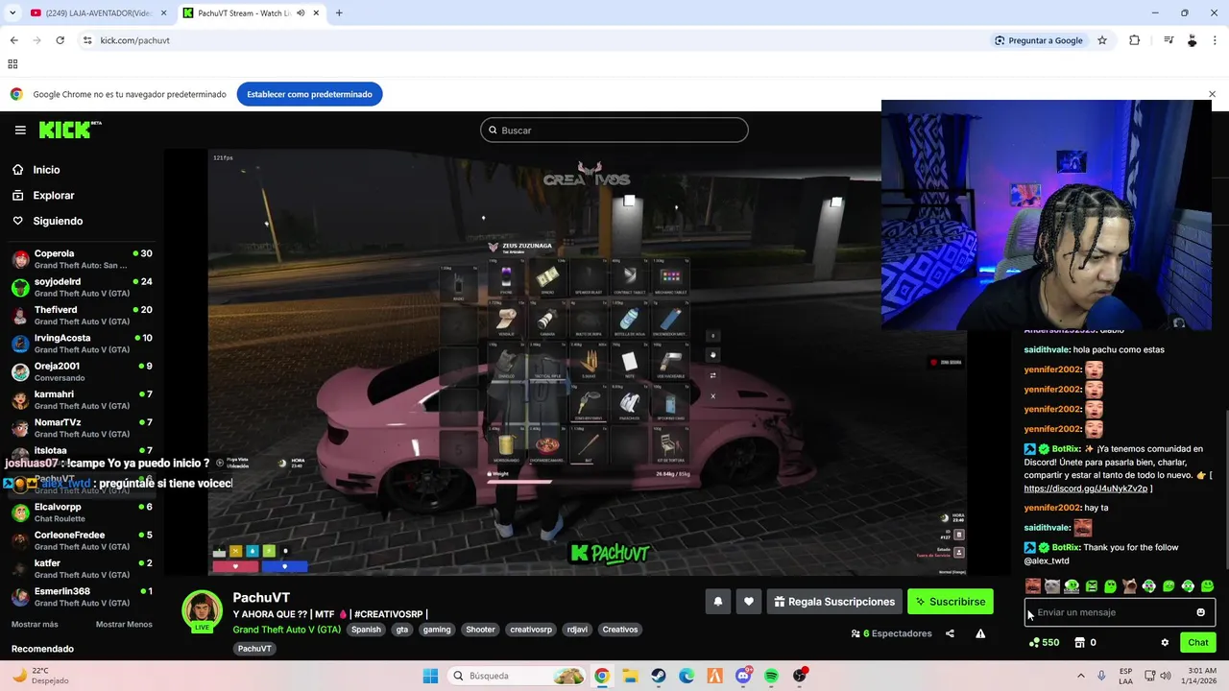Open the Kick hamburger menu

[20, 130]
